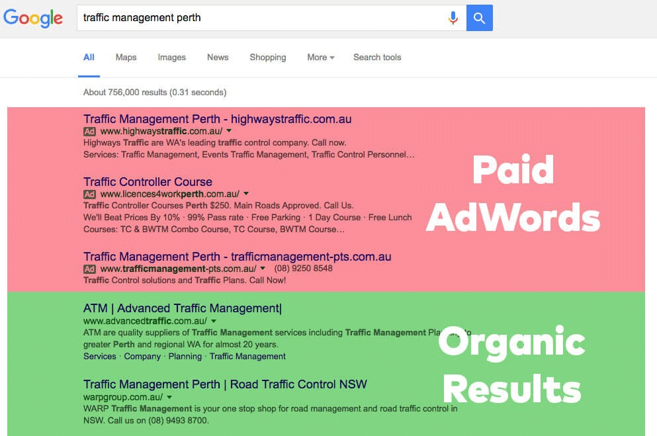Click Ad badge beside www.licences4workperth.com.au
This screenshot has width=657, height=436.
[90, 195]
